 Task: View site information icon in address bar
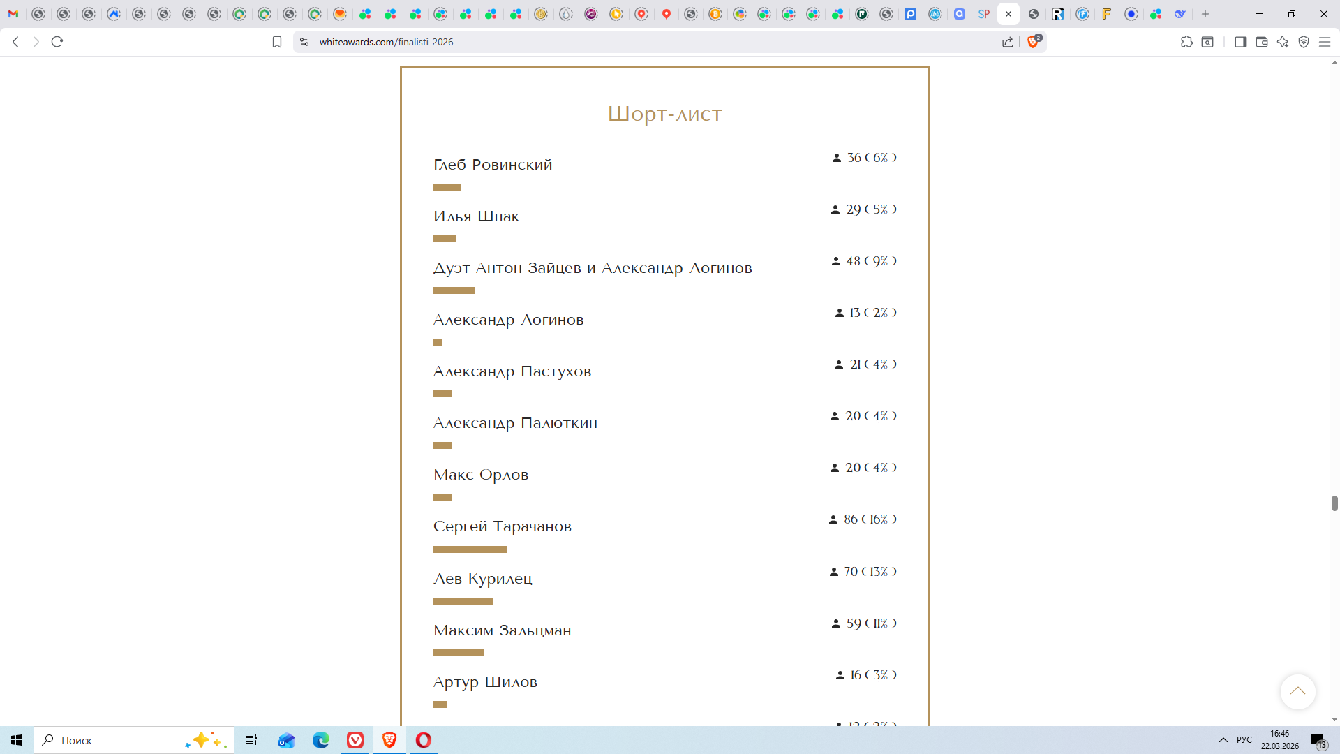[304, 42]
